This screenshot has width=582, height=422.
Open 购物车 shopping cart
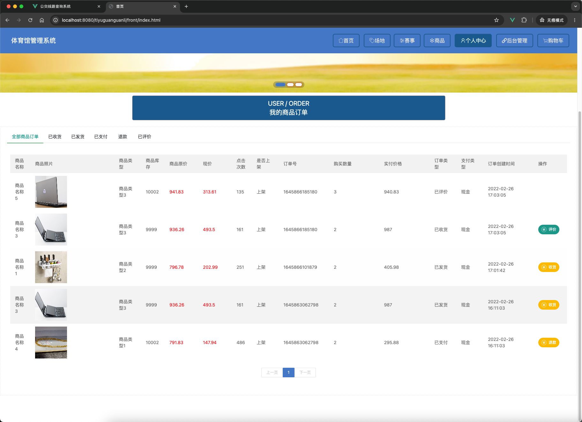click(553, 41)
